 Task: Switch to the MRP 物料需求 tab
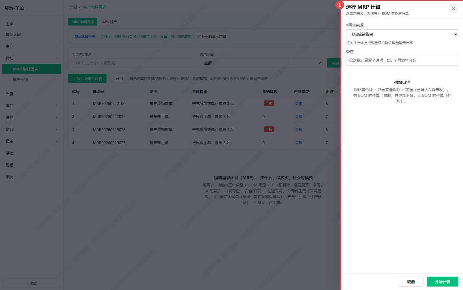pyautogui.click(x=83, y=22)
